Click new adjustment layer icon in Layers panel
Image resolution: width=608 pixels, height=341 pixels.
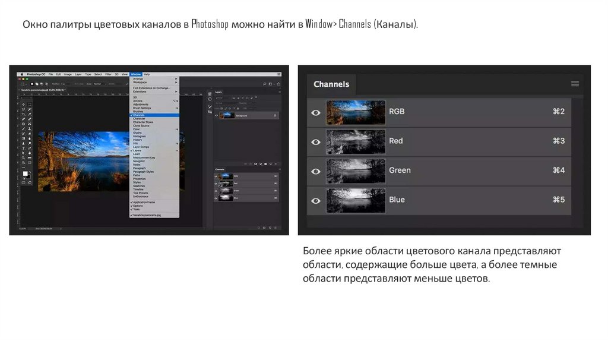point(261,164)
